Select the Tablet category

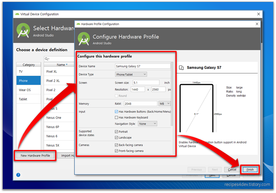click(x=28, y=99)
